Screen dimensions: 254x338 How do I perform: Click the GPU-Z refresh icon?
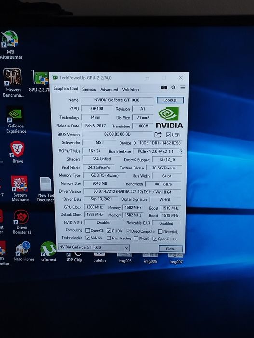(x=174, y=87)
